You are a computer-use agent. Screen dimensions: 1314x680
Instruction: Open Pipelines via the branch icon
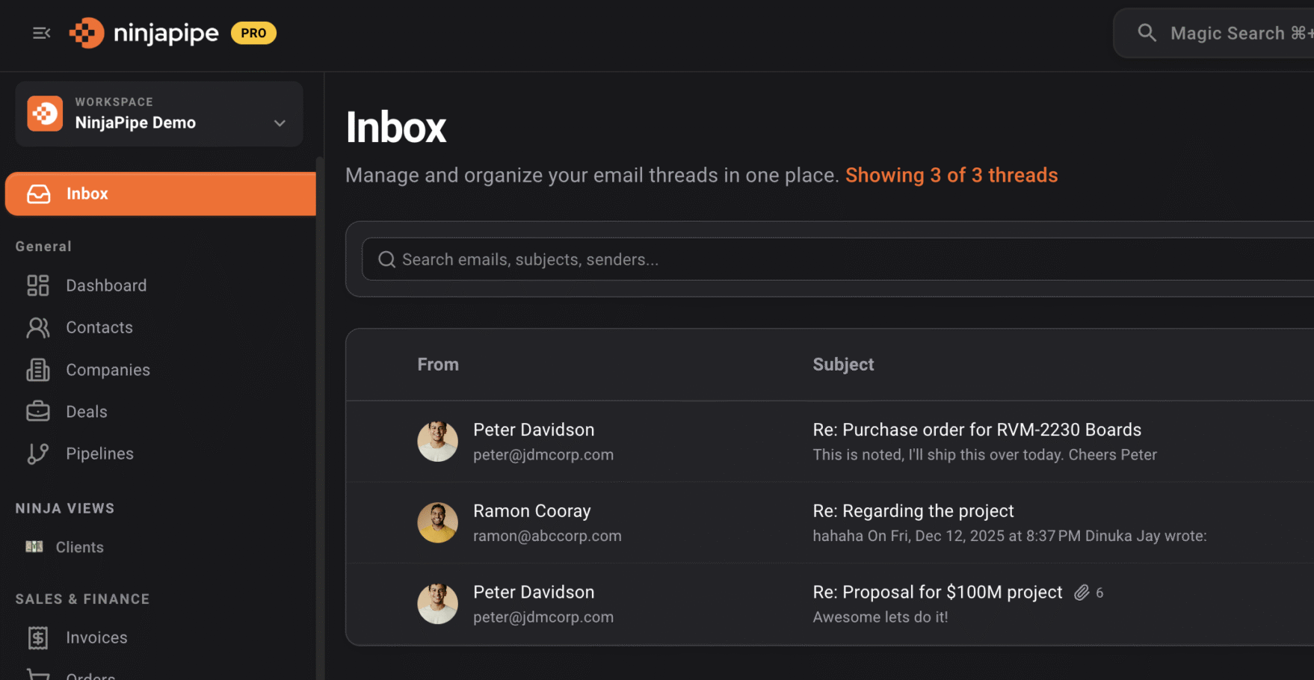pyautogui.click(x=38, y=454)
